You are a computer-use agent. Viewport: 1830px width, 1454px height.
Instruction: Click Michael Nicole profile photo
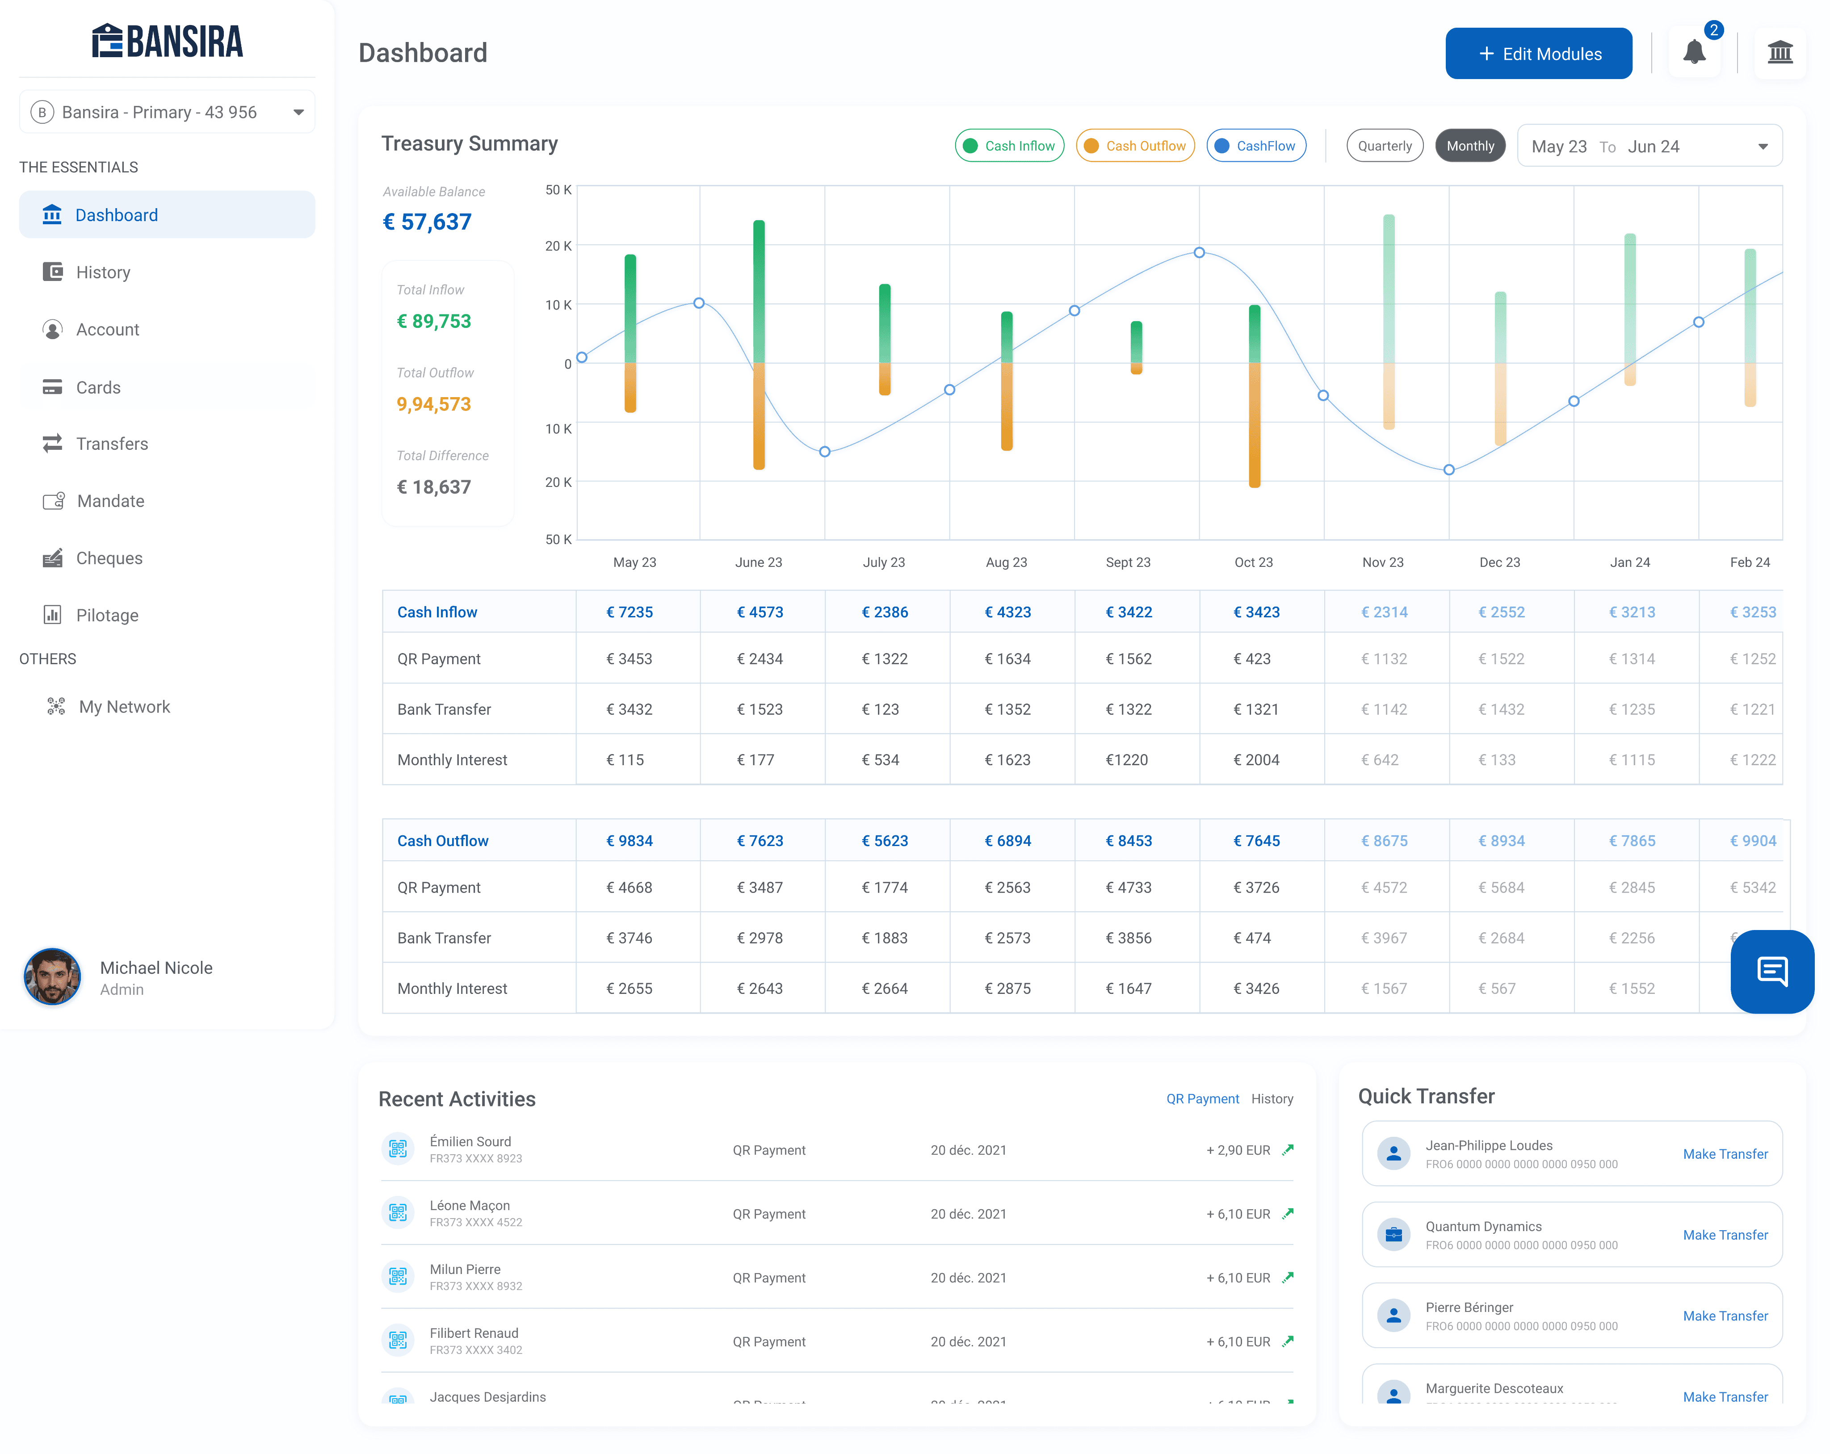[x=52, y=975]
